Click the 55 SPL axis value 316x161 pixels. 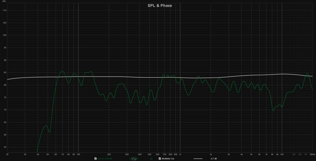5,147
